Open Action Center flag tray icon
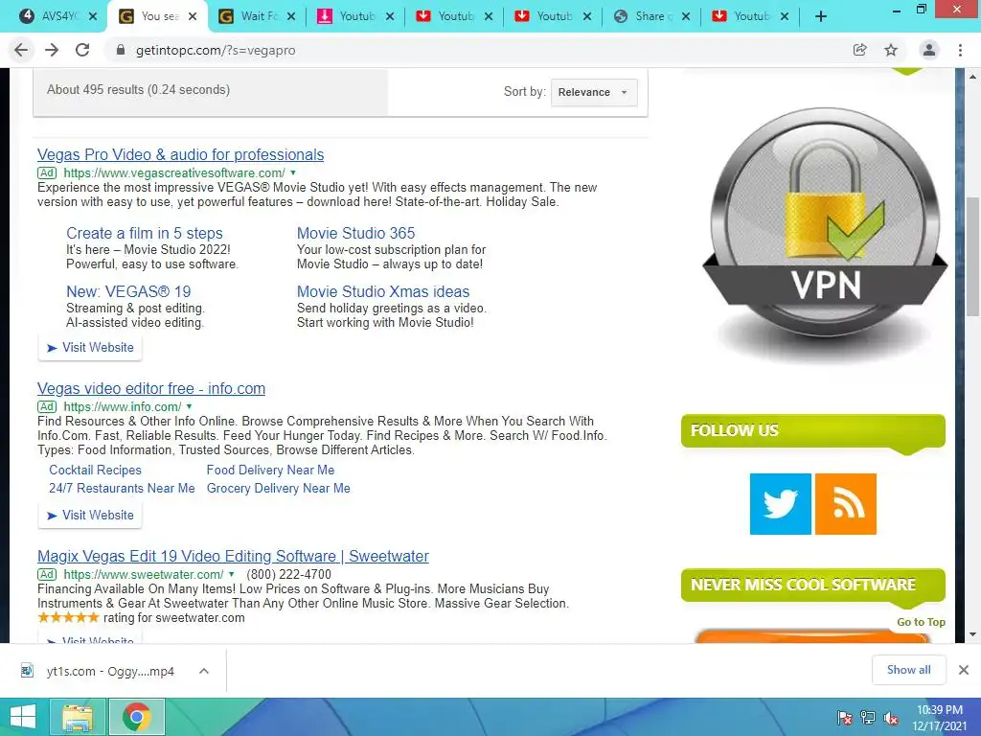This screenshot has width=981, height=736. (x=845, y=718)
